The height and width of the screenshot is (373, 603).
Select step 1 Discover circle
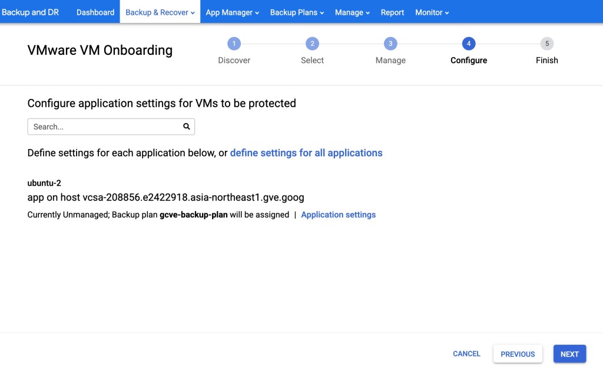click(x=234, y=44)
